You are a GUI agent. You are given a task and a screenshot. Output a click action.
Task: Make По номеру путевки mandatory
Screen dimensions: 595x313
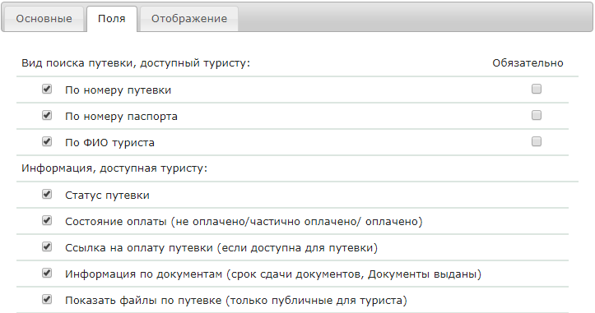[x=537, y=89]
